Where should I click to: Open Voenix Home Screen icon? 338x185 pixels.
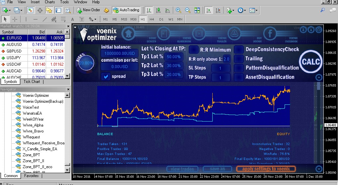pos(128,33)
